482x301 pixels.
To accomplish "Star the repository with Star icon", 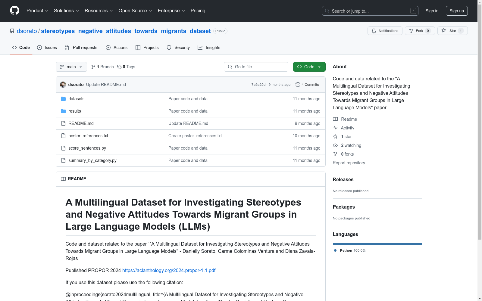I will (444, 30).
